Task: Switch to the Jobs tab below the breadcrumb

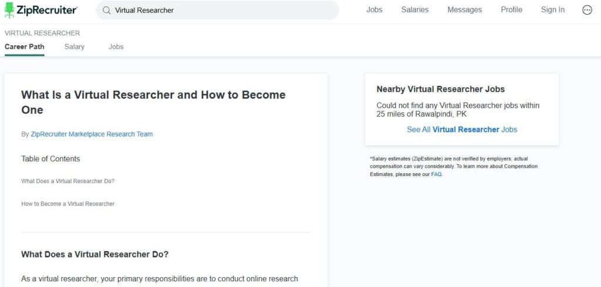Action: point(116,47)
